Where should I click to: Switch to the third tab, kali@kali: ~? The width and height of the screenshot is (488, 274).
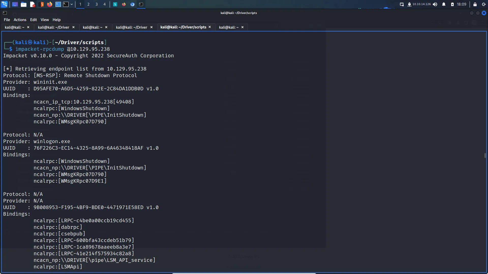93,27
